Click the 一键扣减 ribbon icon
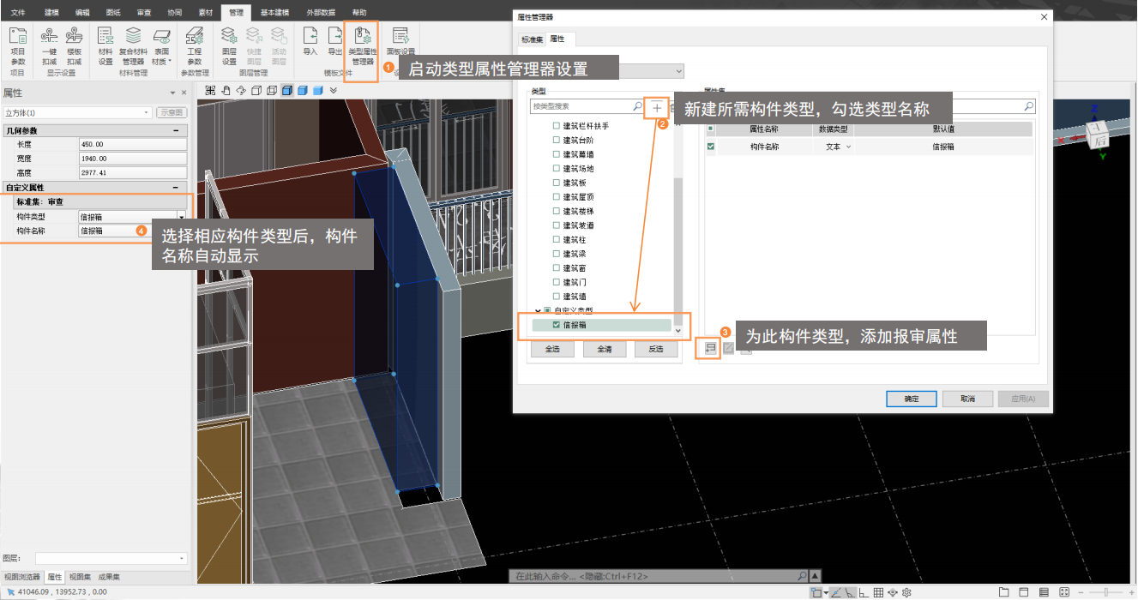Screen dimensions: 1138x600 click(50, 46)
